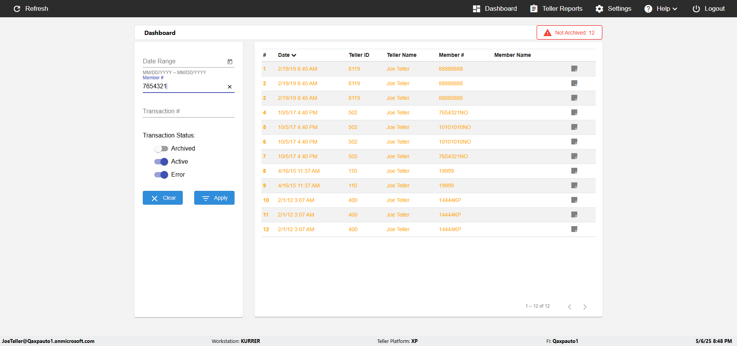
Task: Sort by the Date column arrow
Action: [x=294, y=55]
